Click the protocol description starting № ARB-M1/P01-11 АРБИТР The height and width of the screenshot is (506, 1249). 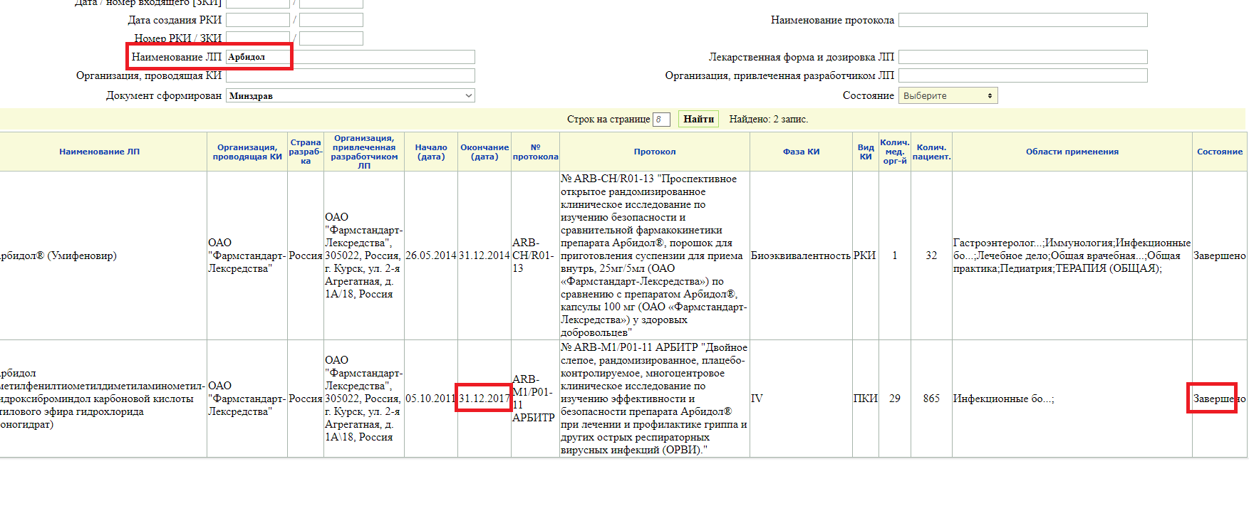click(x=654, y=399)
